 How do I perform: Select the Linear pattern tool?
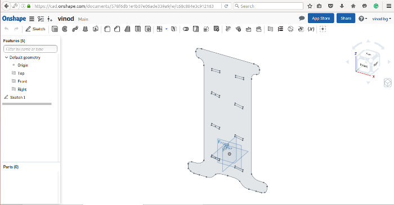(159, 29)
